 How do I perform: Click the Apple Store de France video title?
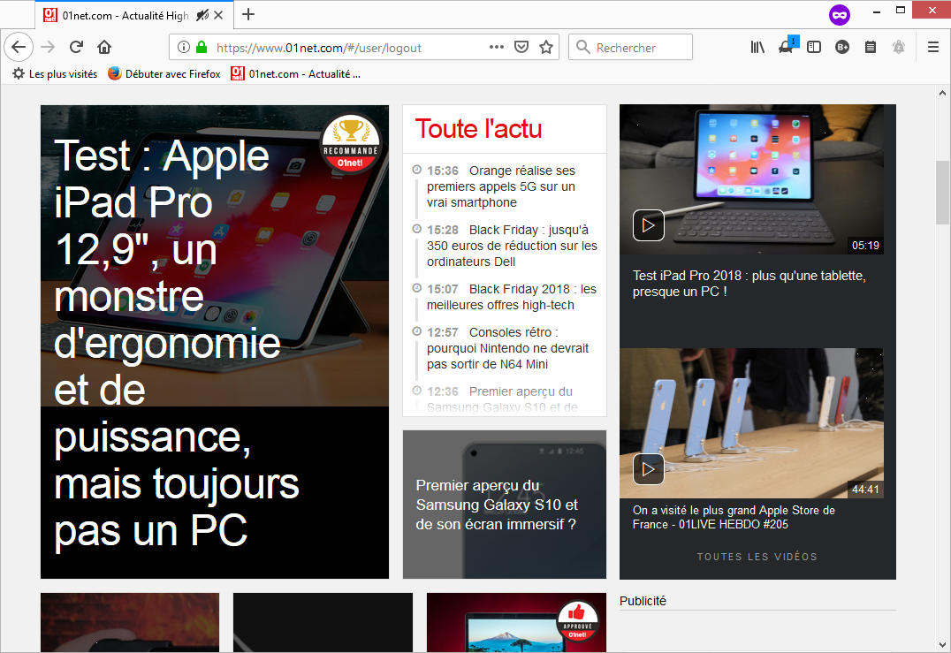(x=734, y=517)
